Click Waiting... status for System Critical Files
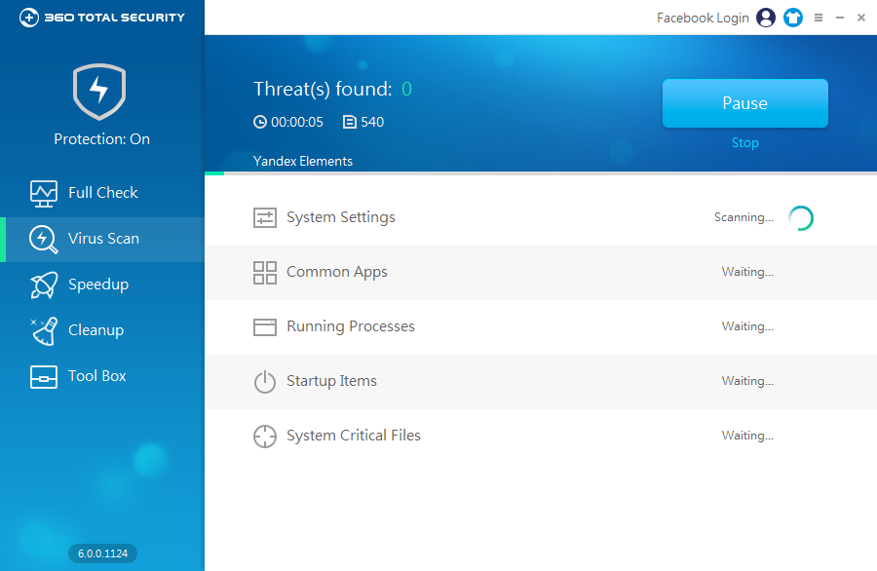Image resolution: width=877 pixels, height=571 pixels. [x=747, y=436]
